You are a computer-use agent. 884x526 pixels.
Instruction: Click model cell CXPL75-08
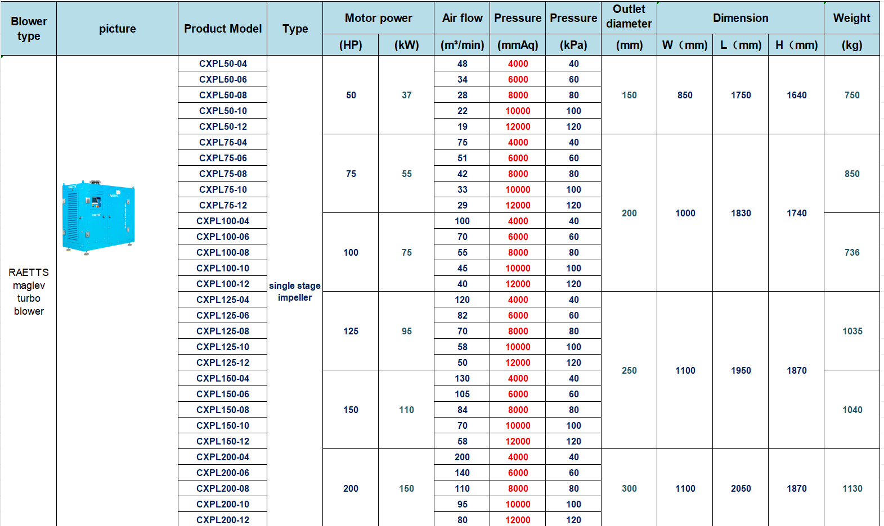[223, 174]
